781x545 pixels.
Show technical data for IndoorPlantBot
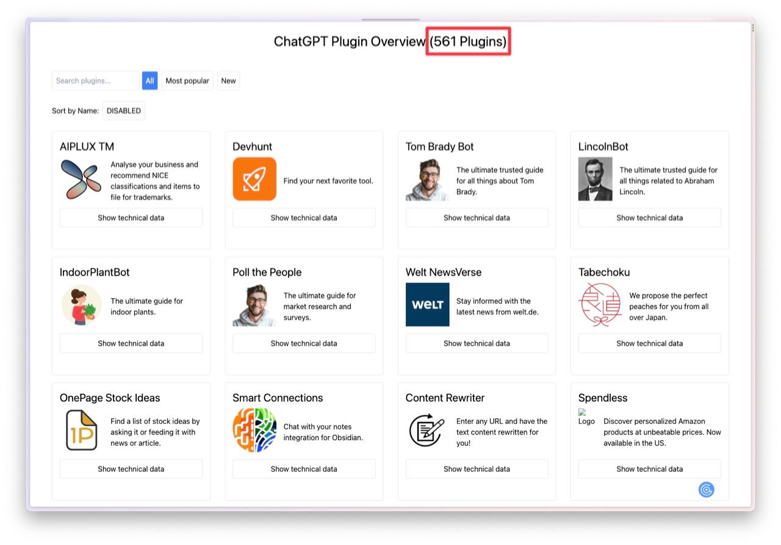click(x=131, y=343)
